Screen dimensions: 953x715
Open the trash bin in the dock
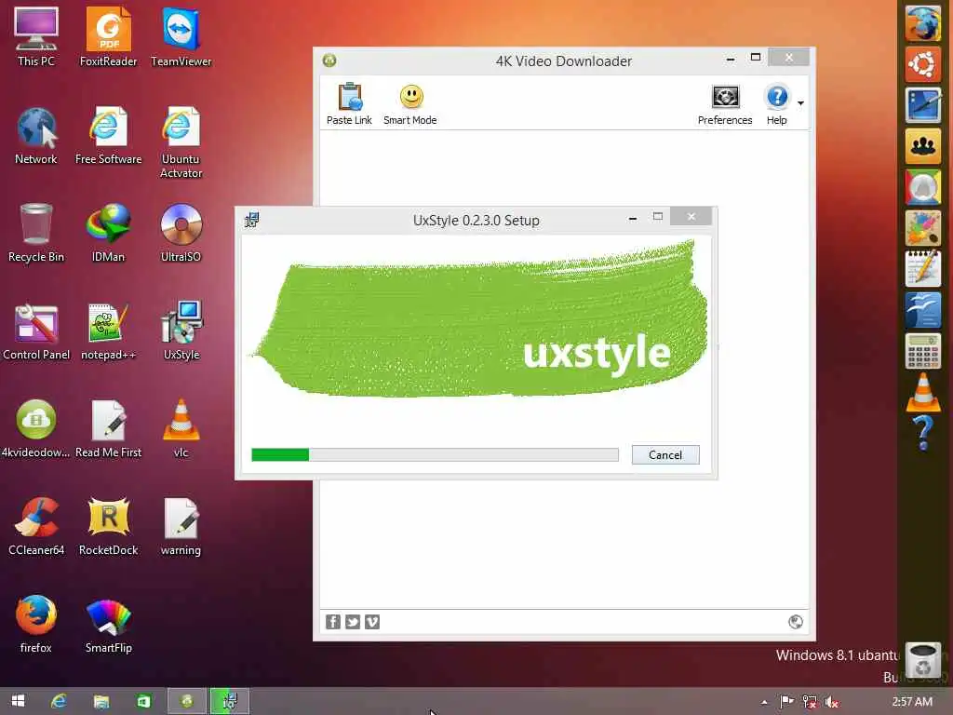point(922,662)
